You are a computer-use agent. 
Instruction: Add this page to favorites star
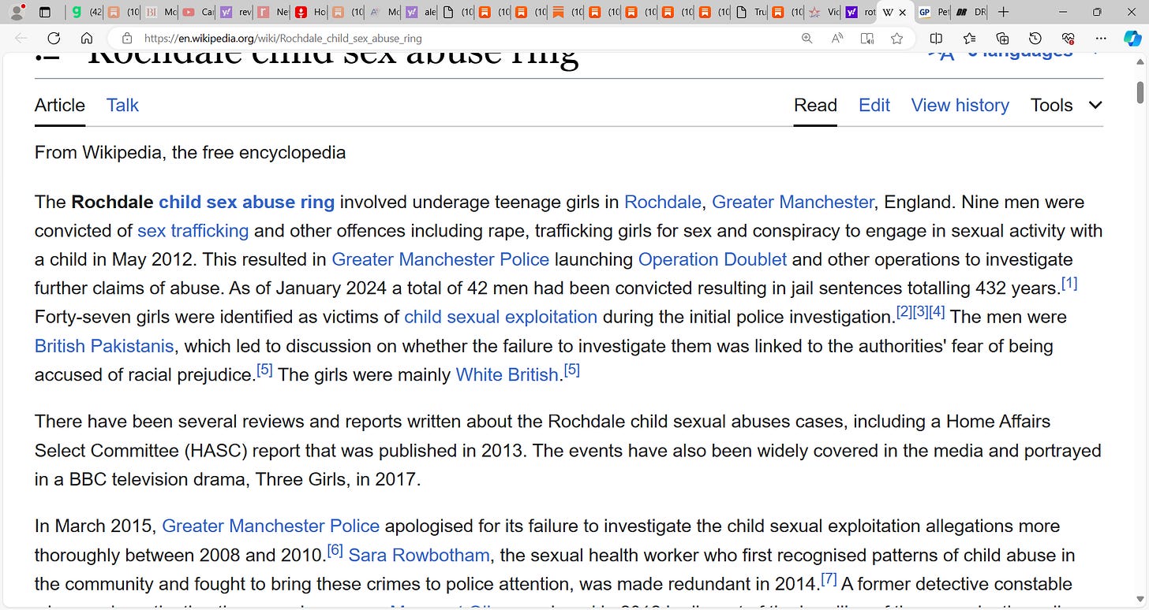click(x=896, y=38)
